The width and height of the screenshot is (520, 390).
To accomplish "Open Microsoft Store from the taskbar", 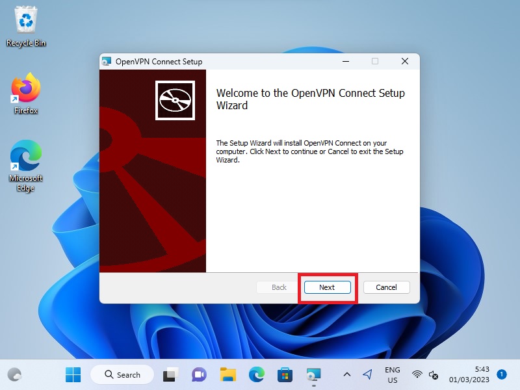I will [285, 374].
